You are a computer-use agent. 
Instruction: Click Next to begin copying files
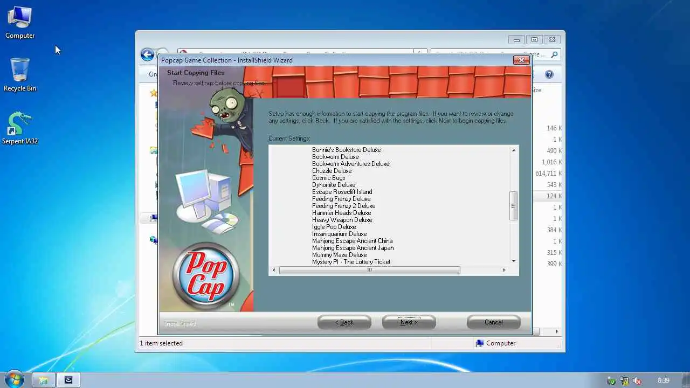click(409, 322)
